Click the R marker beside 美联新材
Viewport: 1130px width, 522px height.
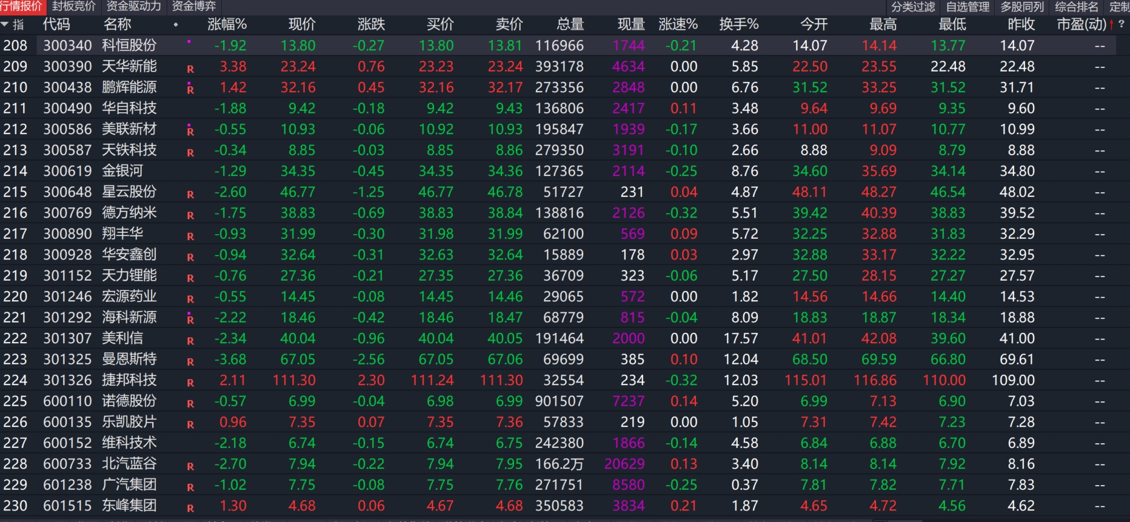tap(190, 132)
